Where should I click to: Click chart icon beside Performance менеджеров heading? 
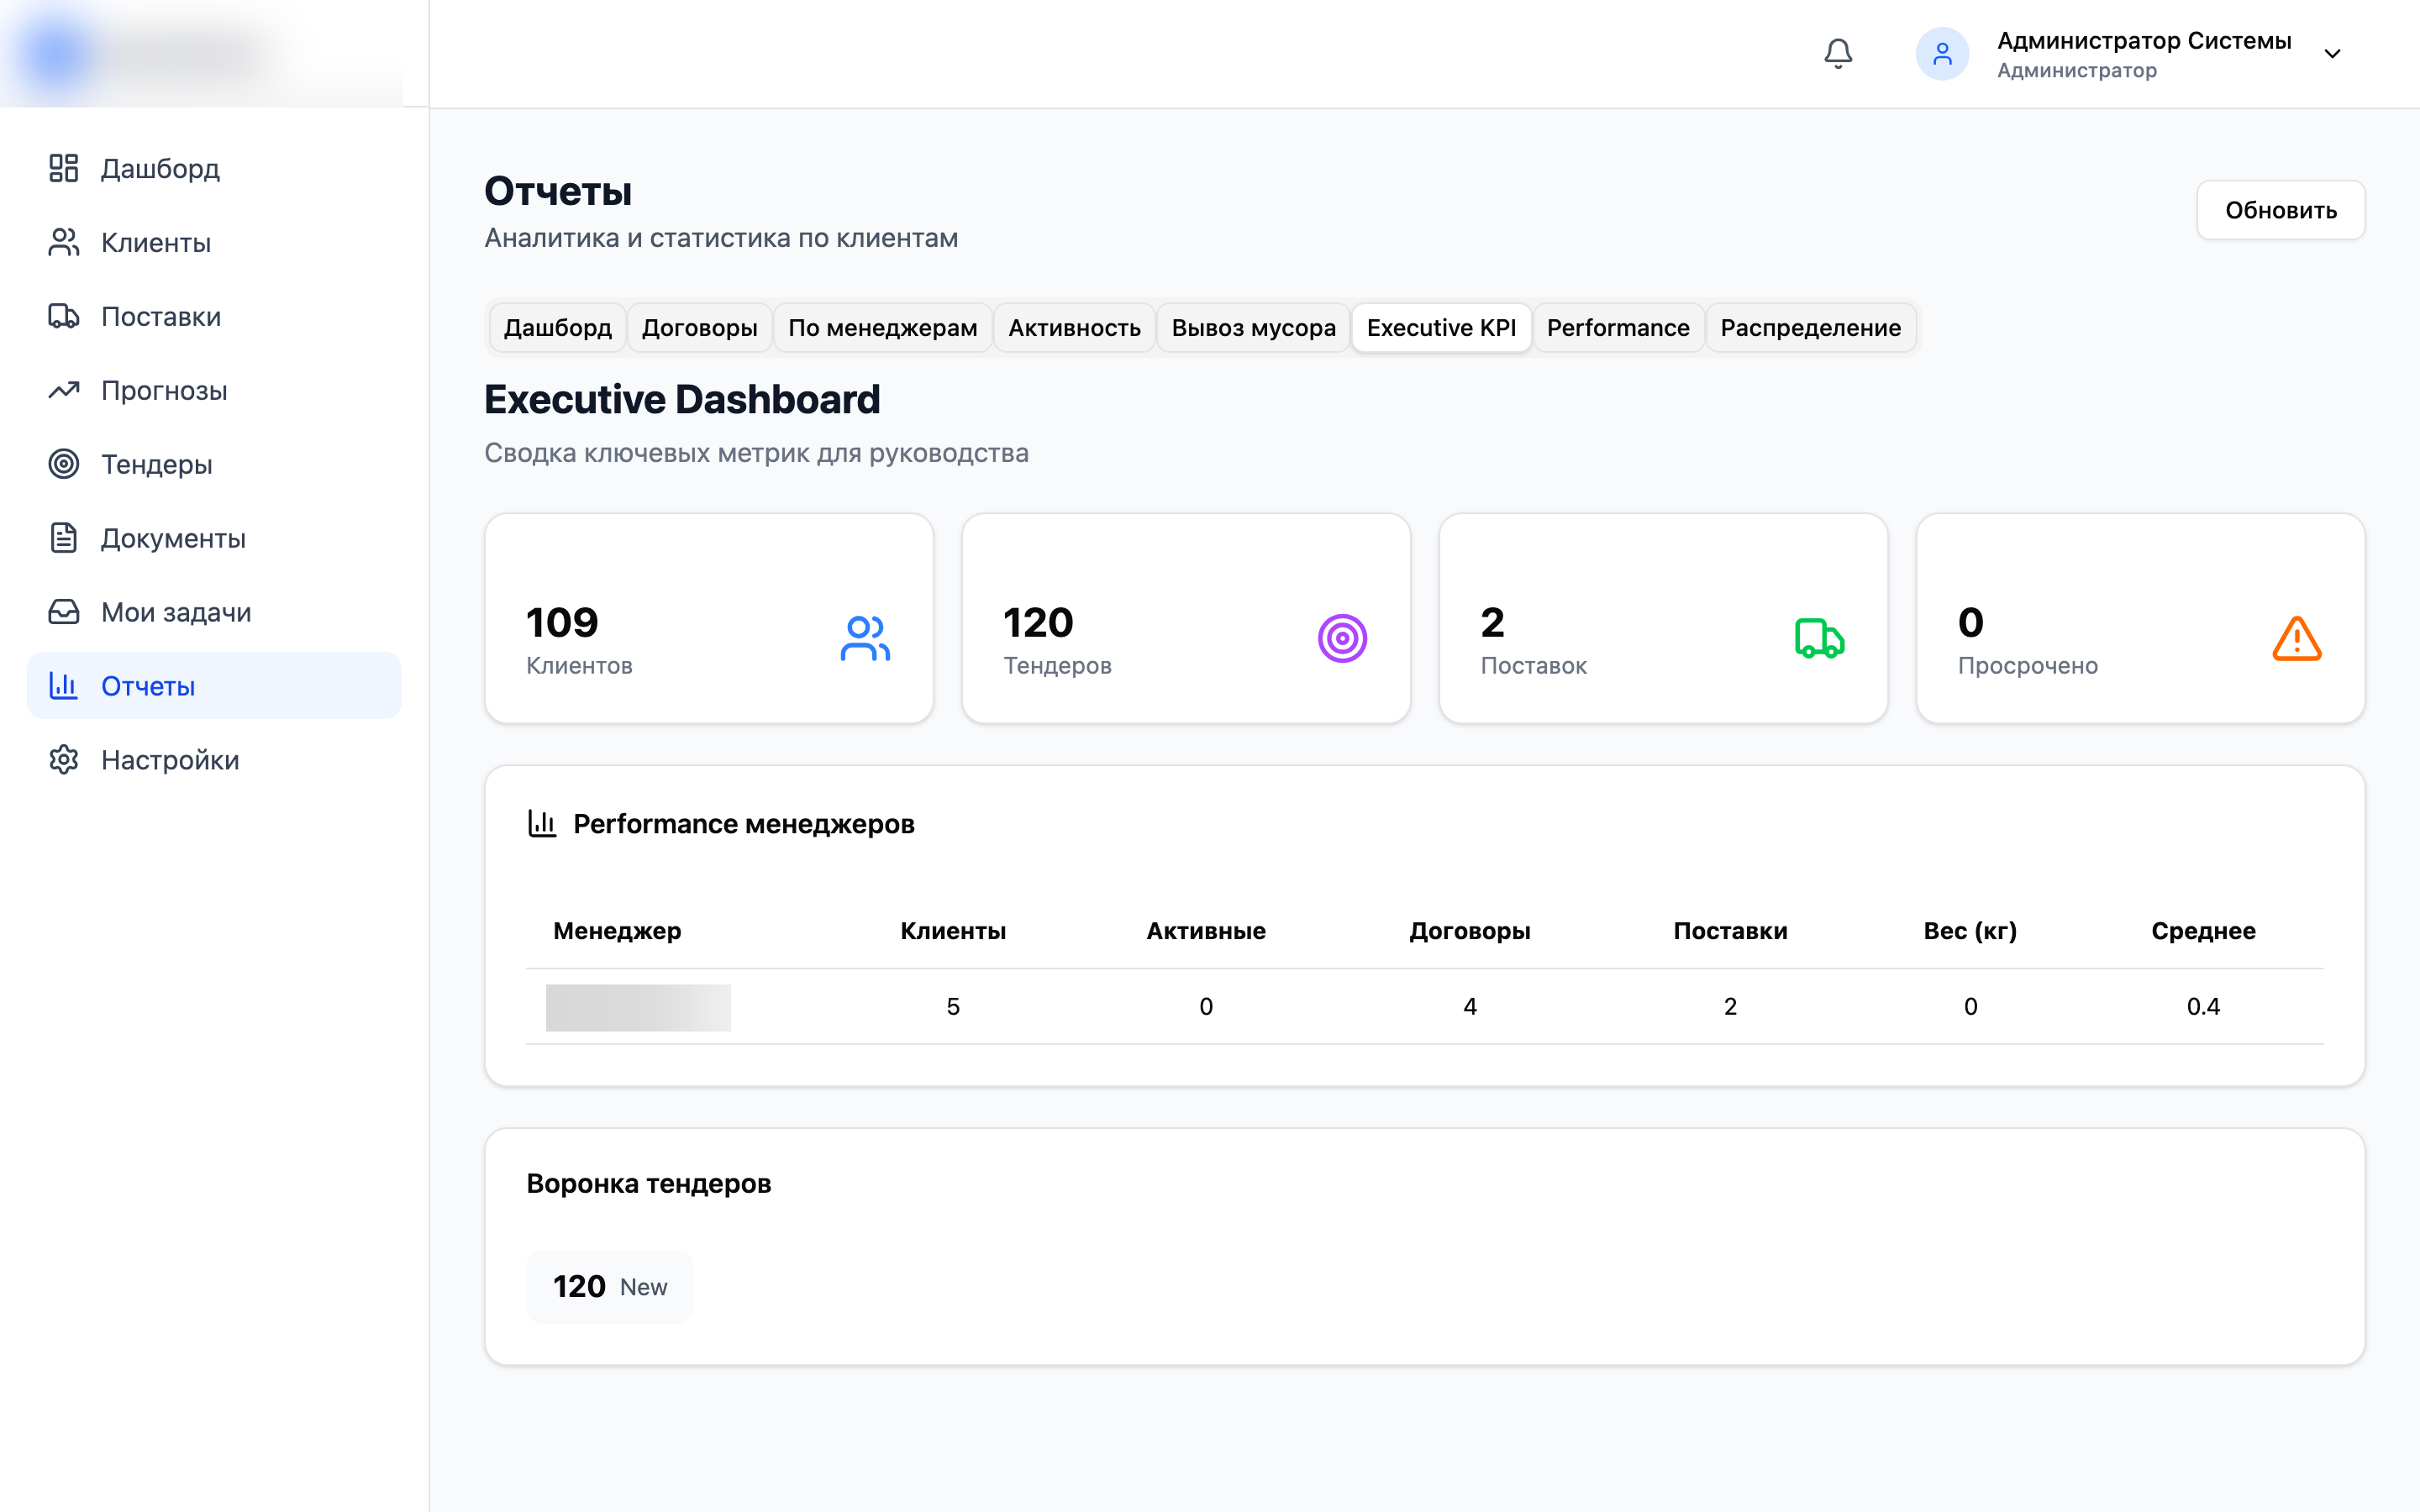pos(542,823)
